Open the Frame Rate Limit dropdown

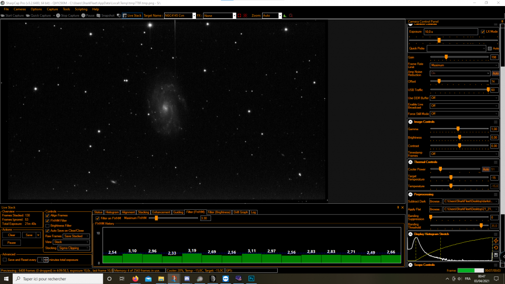coord(464,65)
